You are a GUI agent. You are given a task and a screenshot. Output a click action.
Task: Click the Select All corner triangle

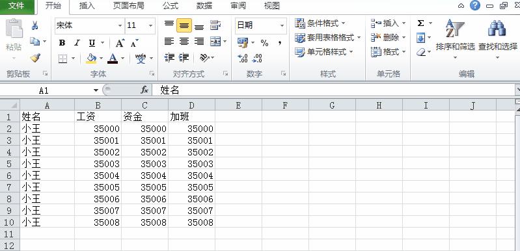coord(10,105)
